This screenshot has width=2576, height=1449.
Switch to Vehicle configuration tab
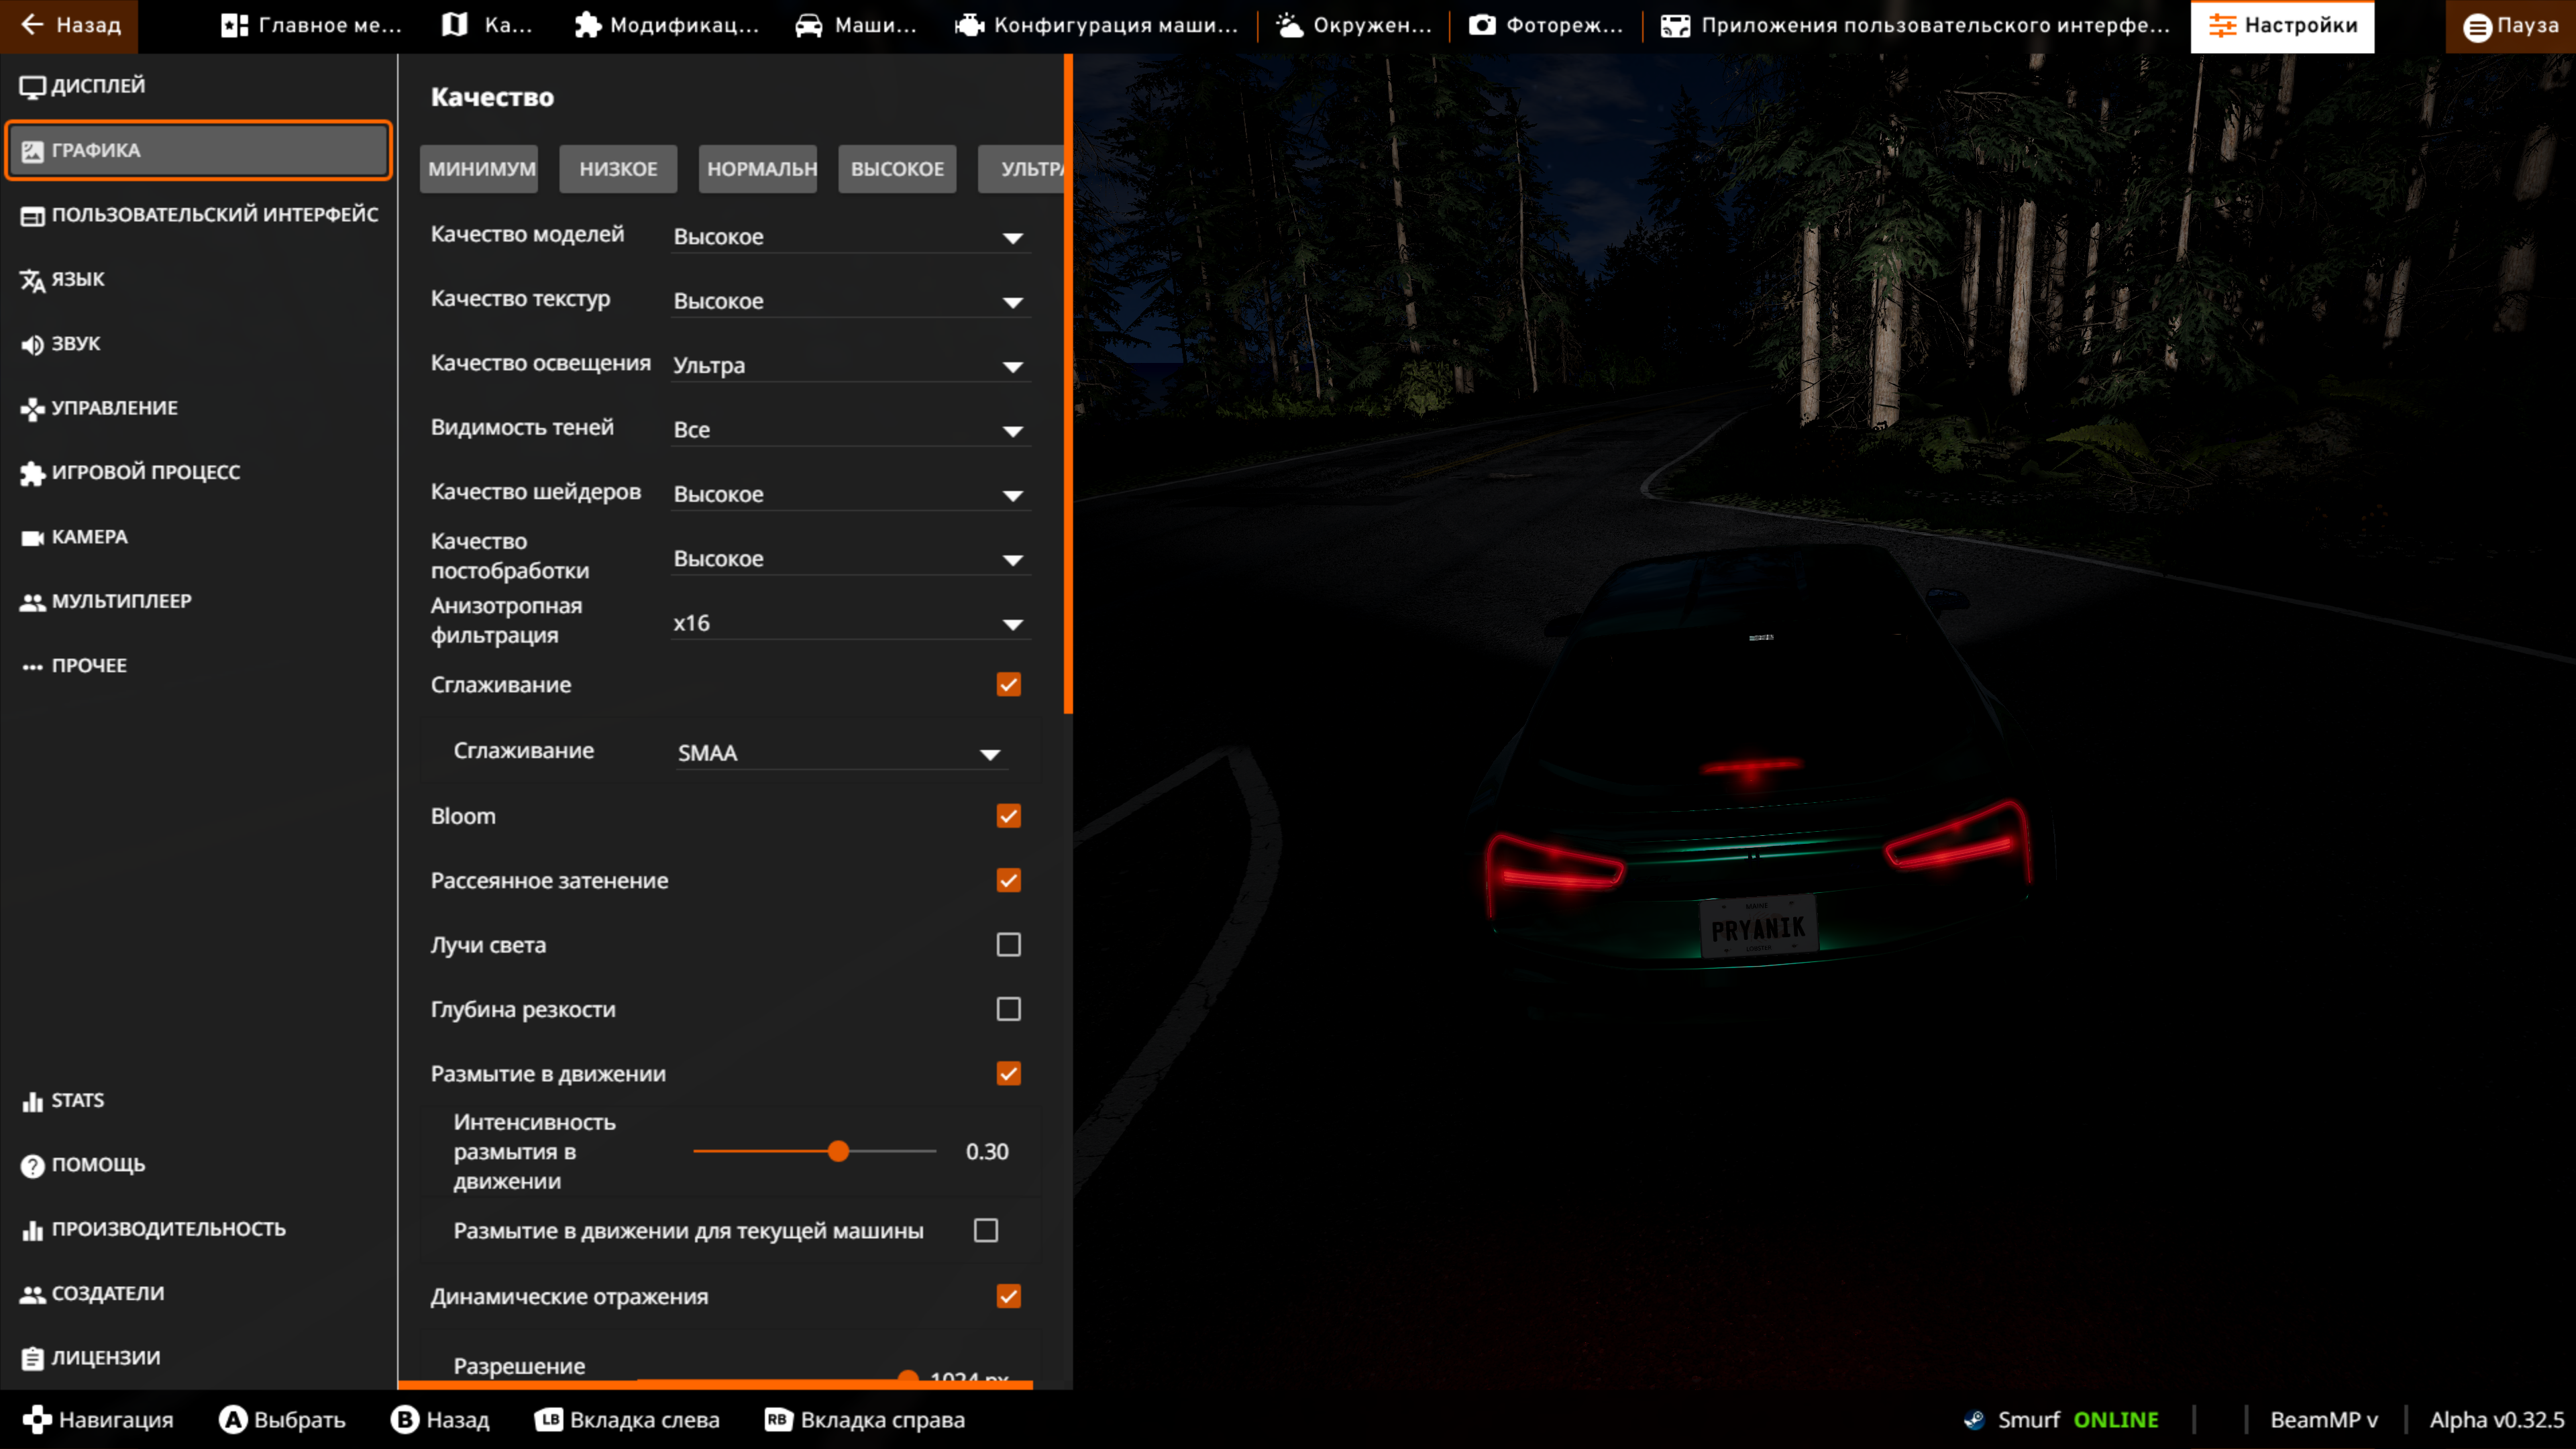pos(1097,25)
